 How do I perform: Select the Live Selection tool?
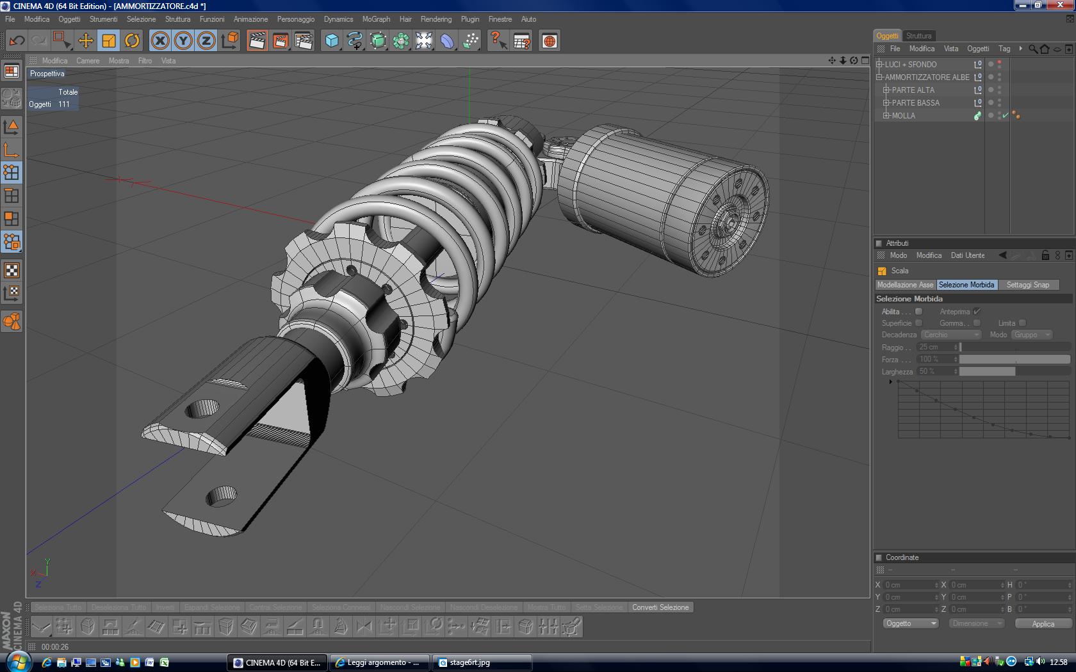pyautogui.click(x=62, y=41)
